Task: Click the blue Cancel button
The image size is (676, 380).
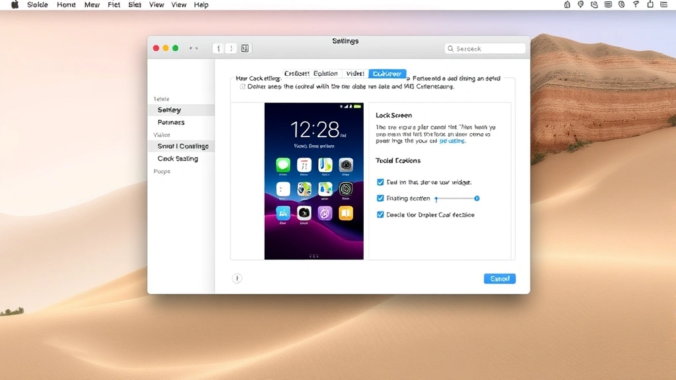Action: (x=499, y=278)
